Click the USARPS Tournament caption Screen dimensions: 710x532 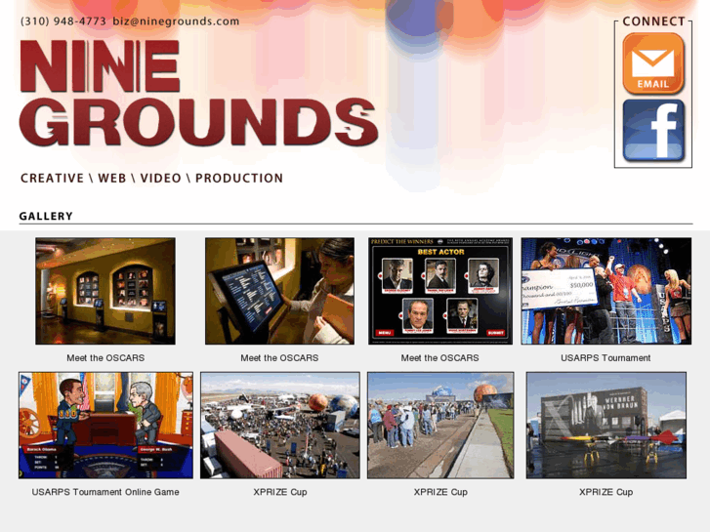pyautogui.click(x=606, y=357)
